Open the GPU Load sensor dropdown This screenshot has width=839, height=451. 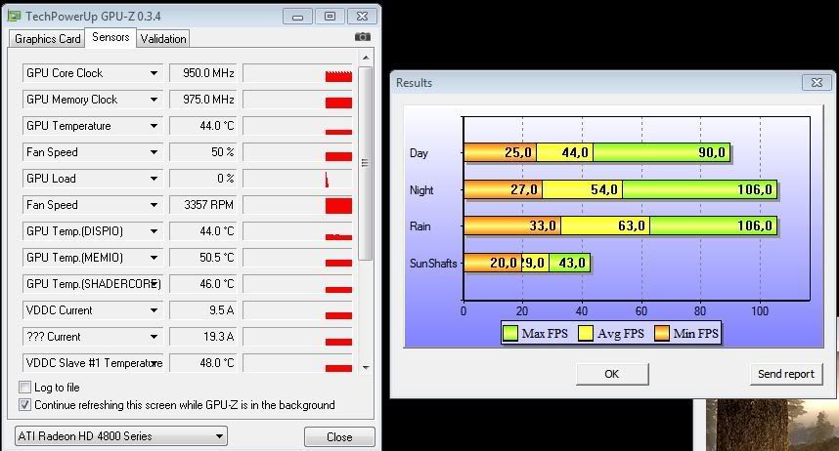(x=154, y=179)
